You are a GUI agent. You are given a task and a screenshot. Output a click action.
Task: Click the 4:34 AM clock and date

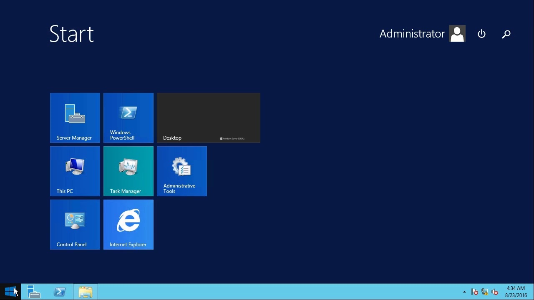coord(516,292)
